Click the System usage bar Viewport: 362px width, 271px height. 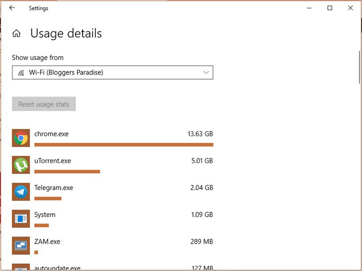click(41, 226)
